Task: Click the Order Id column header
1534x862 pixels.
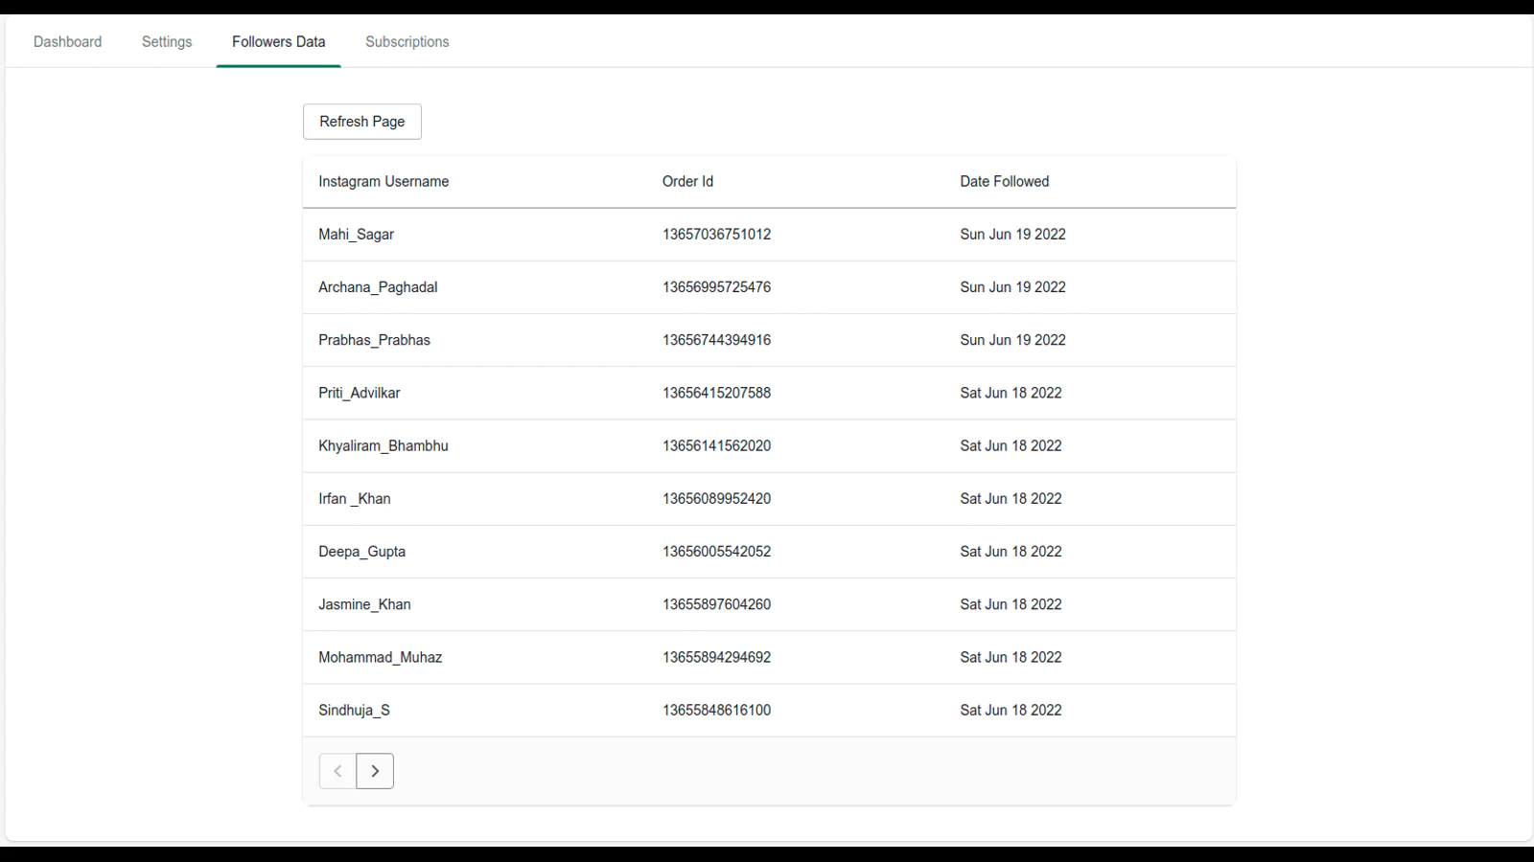Action: pos(687,182)
